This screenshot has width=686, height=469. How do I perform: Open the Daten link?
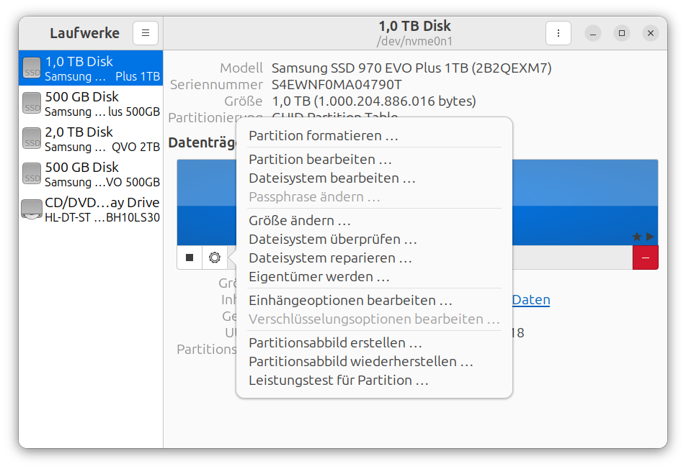pos(530,299)
